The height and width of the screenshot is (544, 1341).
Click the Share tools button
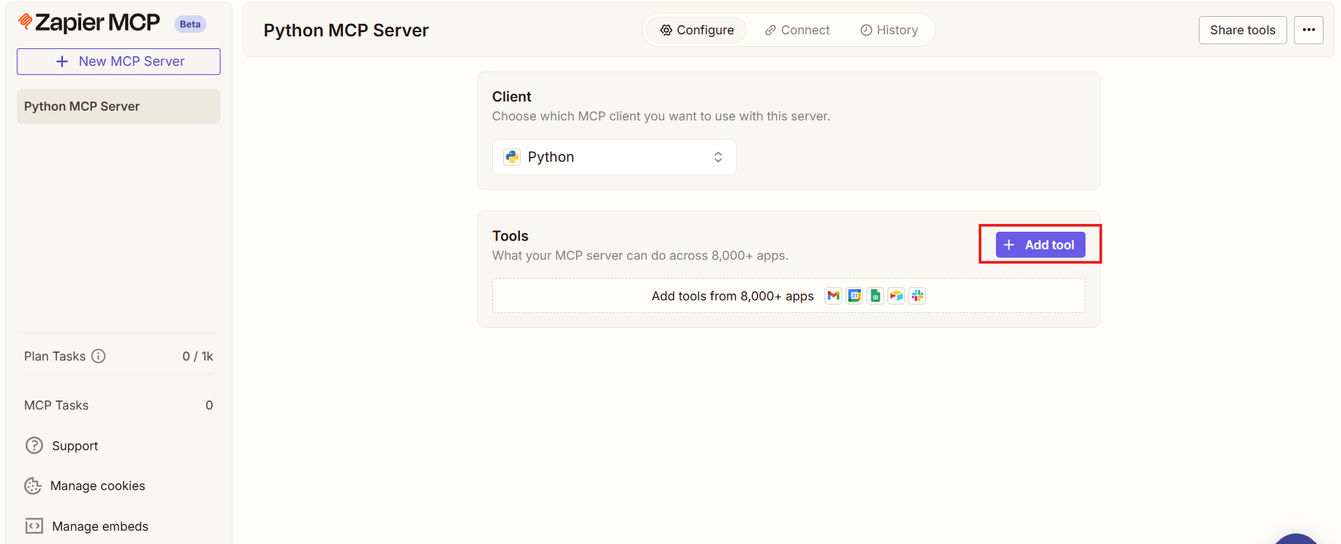[x=1242, y=30]
